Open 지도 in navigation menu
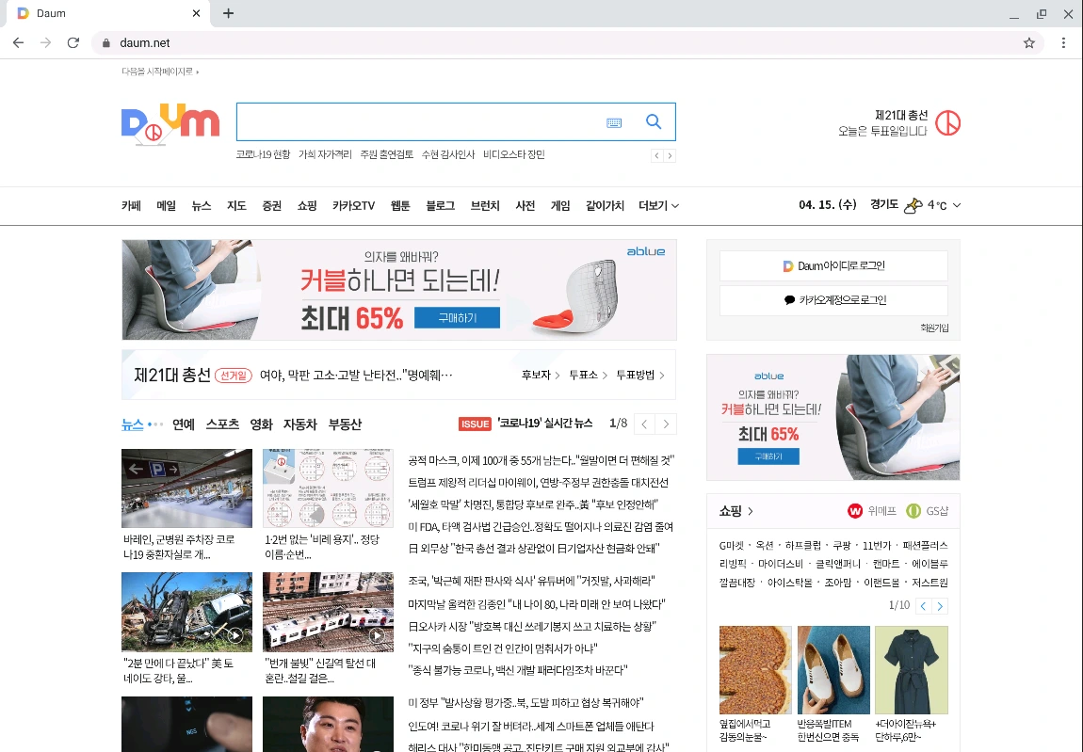The width and height of the screenshot is (1083, 752). 237,206
